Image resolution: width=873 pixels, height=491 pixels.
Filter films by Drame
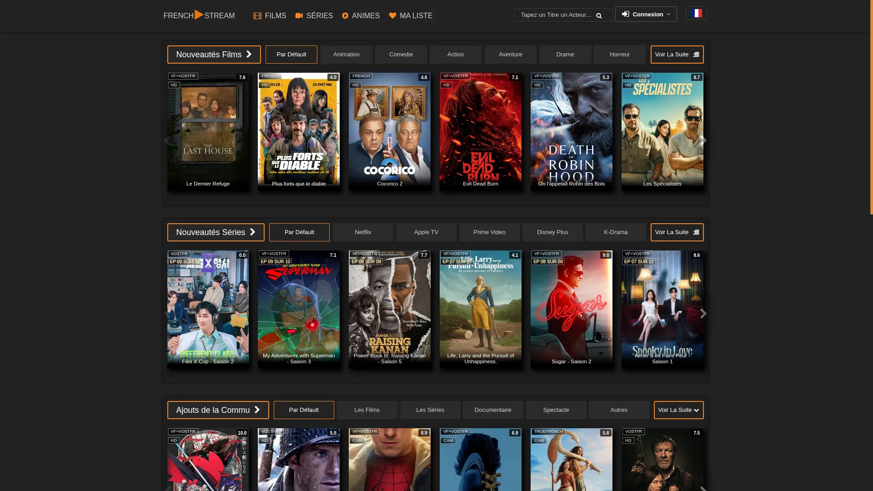point(565,55)
